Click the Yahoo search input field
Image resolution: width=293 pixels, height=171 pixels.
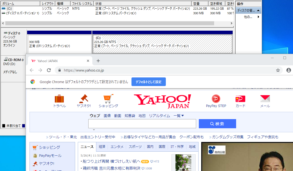[x=142, y=124]
